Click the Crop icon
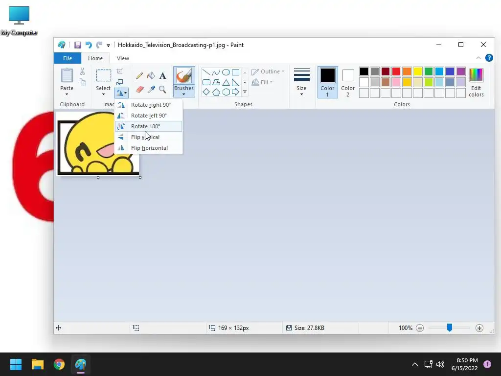Screen dimensions: 501x376 click(x=119, y=71)
